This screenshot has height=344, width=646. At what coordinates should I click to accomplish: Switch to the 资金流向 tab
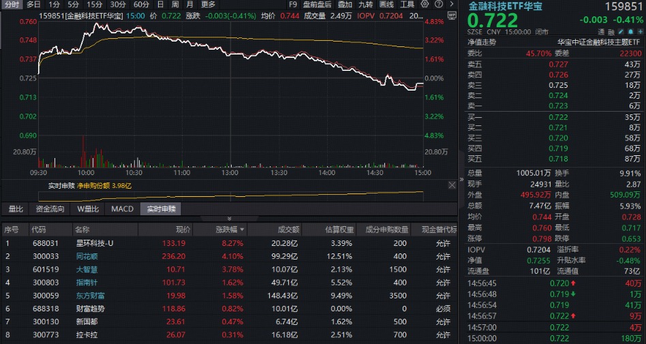click(50, 209)
